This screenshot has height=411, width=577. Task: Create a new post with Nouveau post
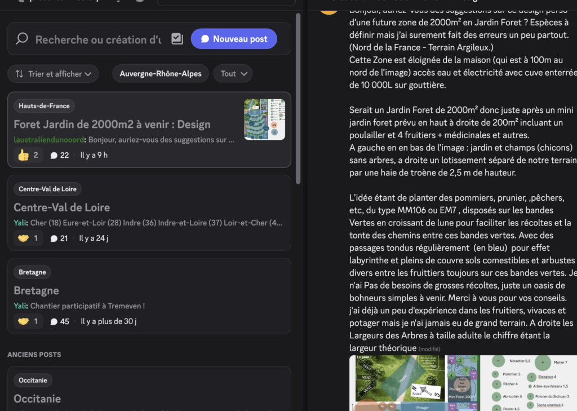[x=234, y=39]
